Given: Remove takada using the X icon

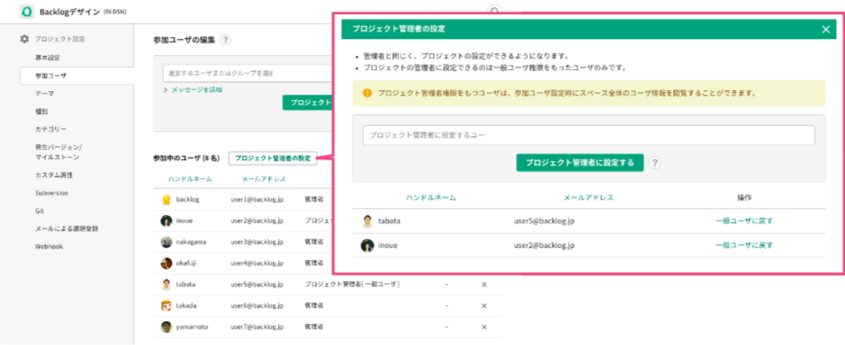Looking at the screenshot, I should click(484, 306).
